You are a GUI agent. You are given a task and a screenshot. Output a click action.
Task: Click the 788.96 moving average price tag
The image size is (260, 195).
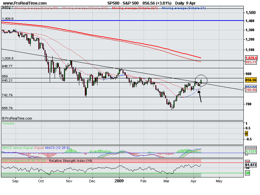click(x=251, y=90)
